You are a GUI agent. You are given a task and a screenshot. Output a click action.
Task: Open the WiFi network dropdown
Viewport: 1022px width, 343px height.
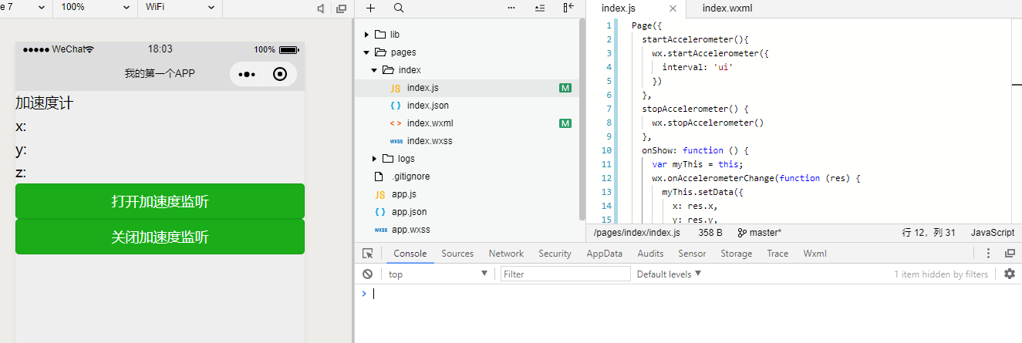click(179, 7)
